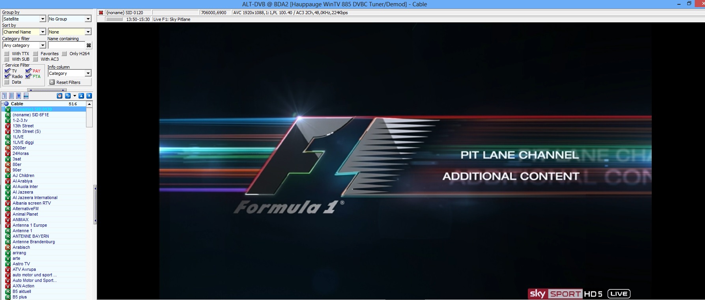Select channel Al Jazeera International

coord(35,198)
